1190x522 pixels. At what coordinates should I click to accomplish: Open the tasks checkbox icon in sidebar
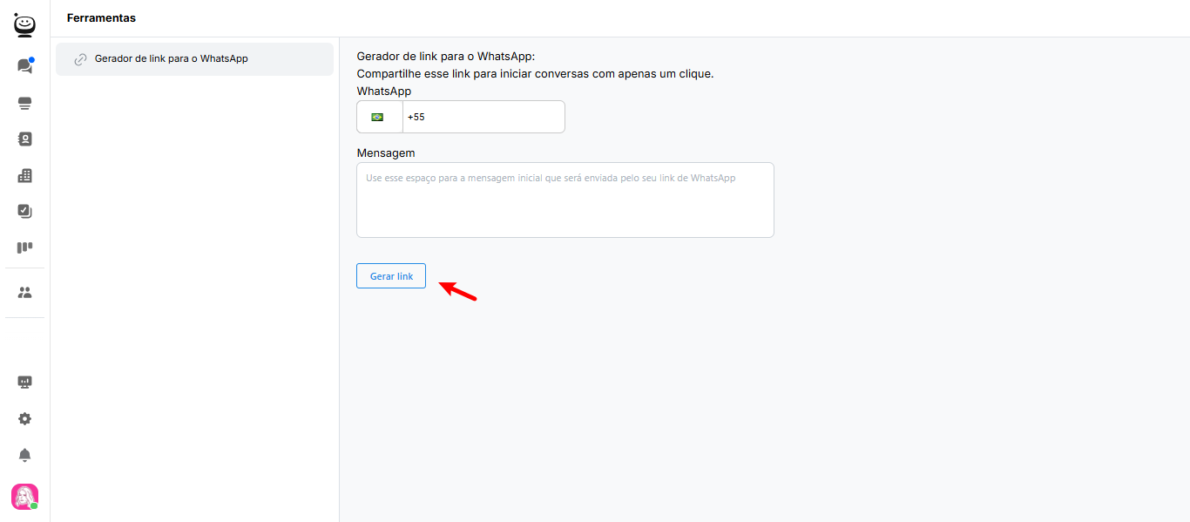coord(24,211)
